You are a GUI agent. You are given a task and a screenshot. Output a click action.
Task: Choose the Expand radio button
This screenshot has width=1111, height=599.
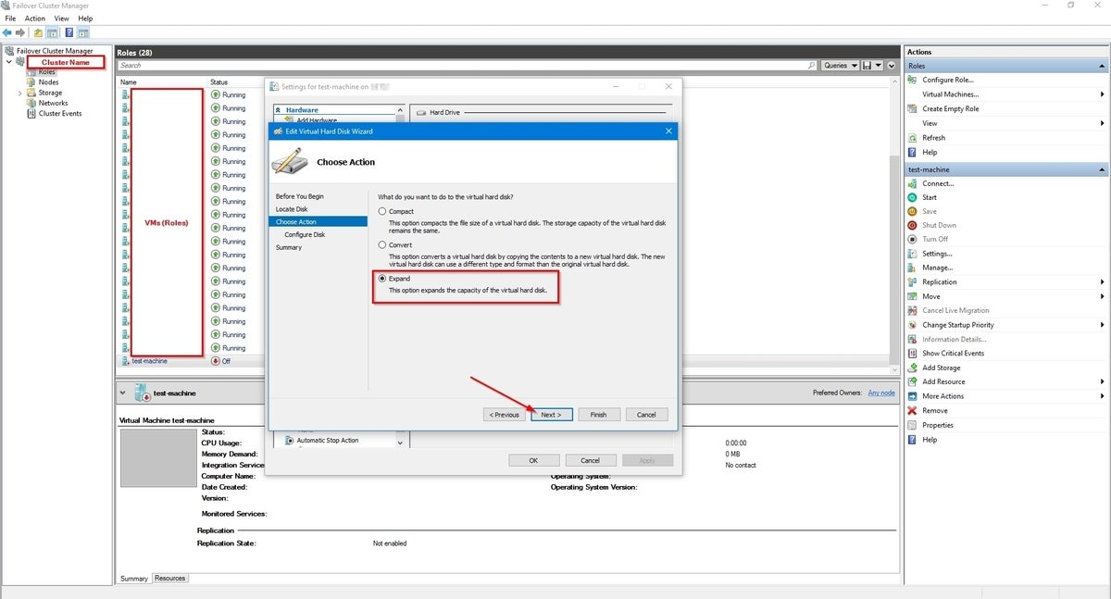pyautogui.click(x=381, y=279)
